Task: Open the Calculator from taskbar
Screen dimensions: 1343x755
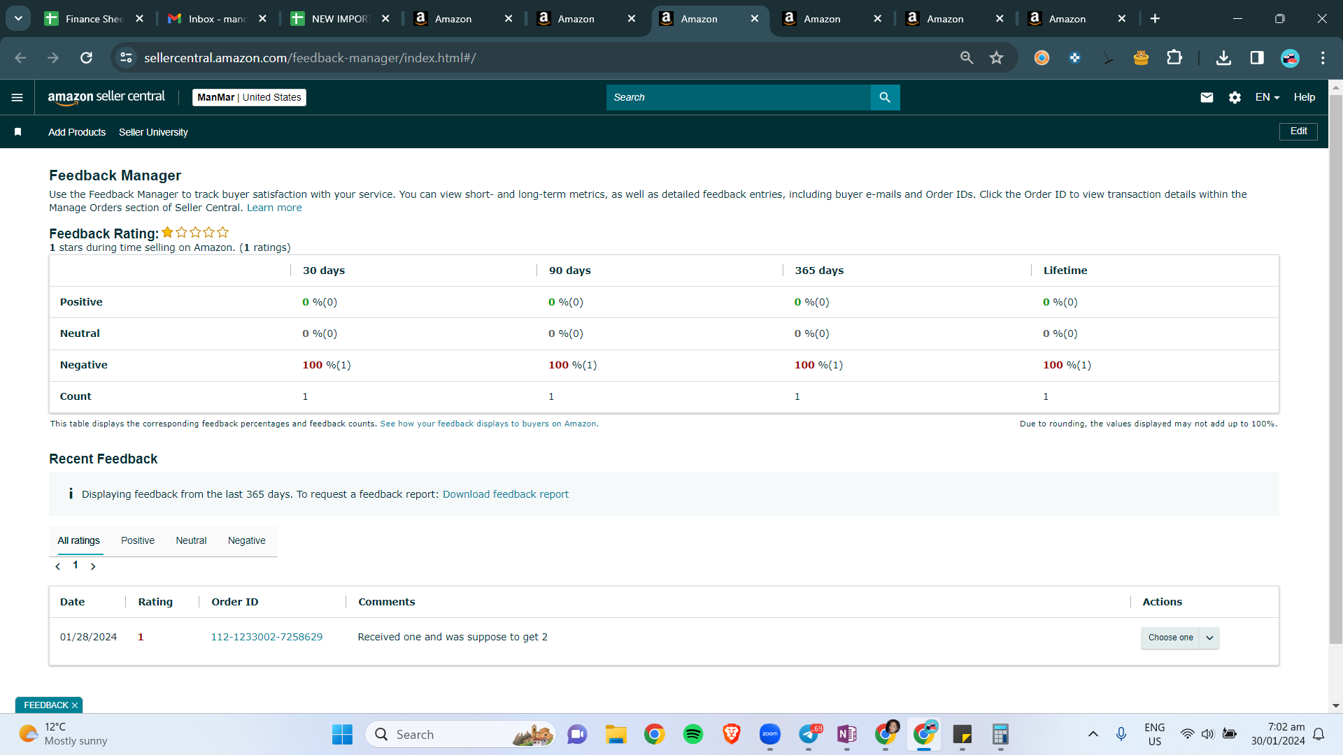Action: [x=1000, y=734]
